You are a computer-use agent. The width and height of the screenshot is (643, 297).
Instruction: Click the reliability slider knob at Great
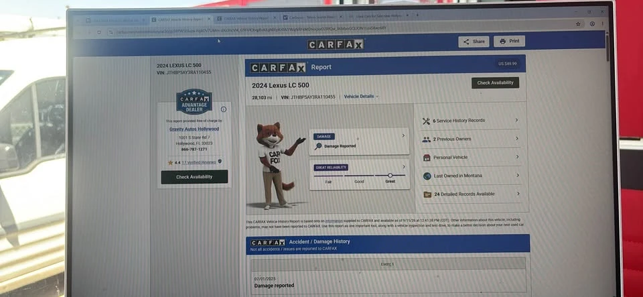pyautogui.click(x=390, y=175)
